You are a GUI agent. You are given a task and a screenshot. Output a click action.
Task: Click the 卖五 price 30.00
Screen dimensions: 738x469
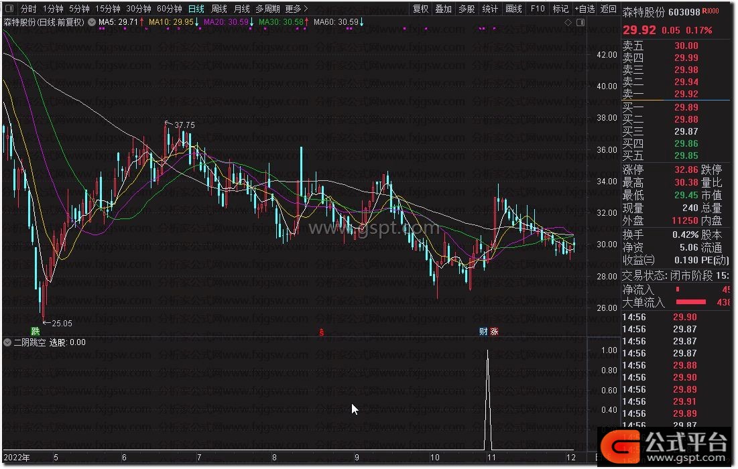(686, 46)
